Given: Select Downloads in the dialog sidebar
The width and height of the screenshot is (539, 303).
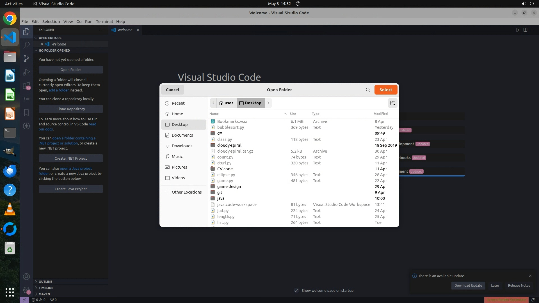Looking at the screenshot, I should [182, 146].
